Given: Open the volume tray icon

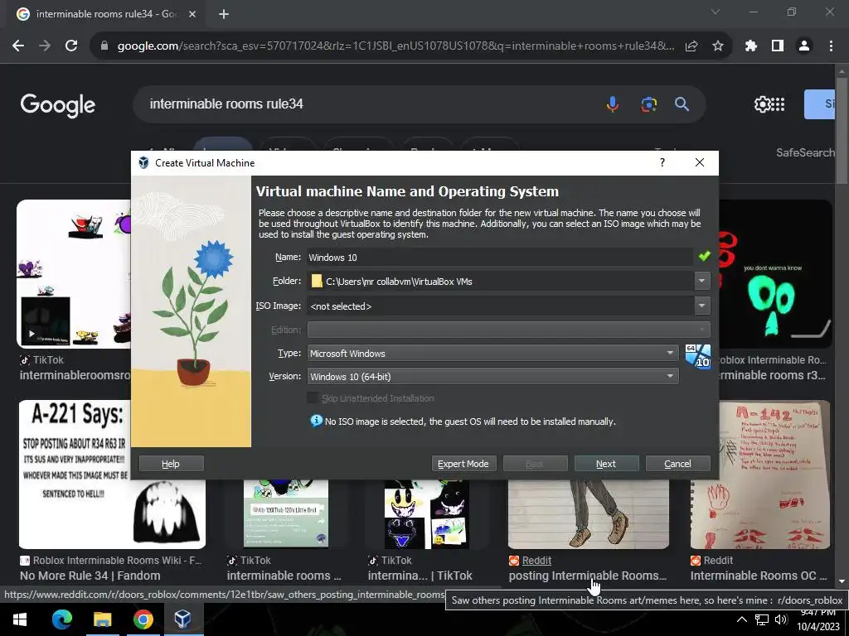Looking at the screenshot, I should tap(781, 619).
